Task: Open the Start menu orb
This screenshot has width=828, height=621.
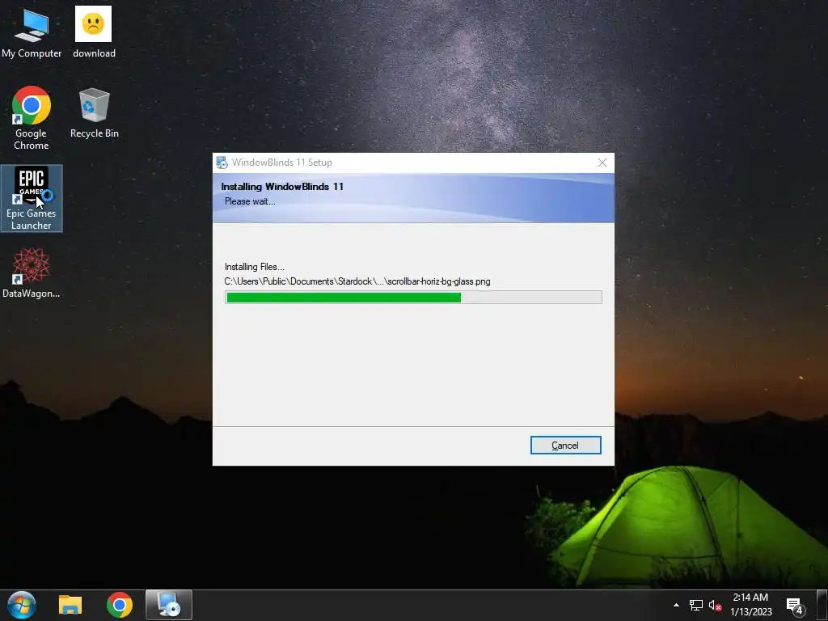Action: 22,605
